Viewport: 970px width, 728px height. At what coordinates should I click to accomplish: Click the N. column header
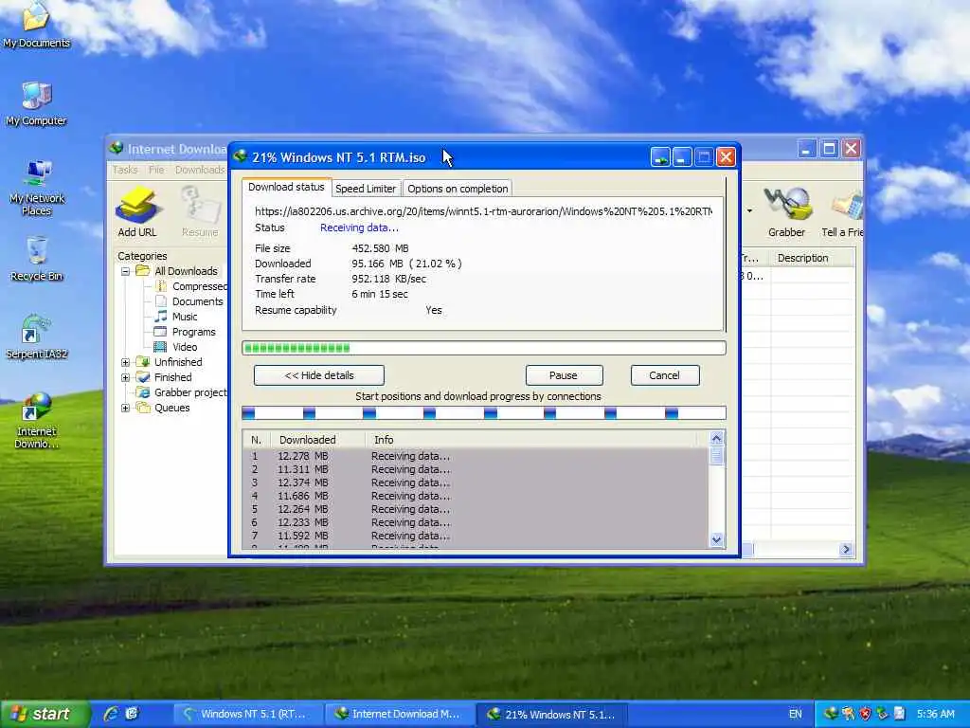[257, 440]
